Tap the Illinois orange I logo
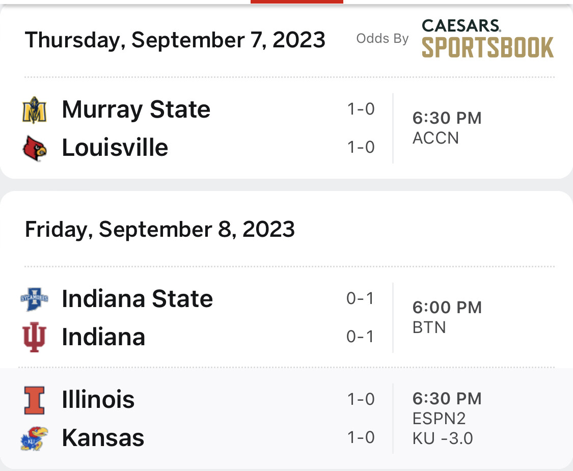This screenshot has height=471, width=573. (x=34, y=400)
